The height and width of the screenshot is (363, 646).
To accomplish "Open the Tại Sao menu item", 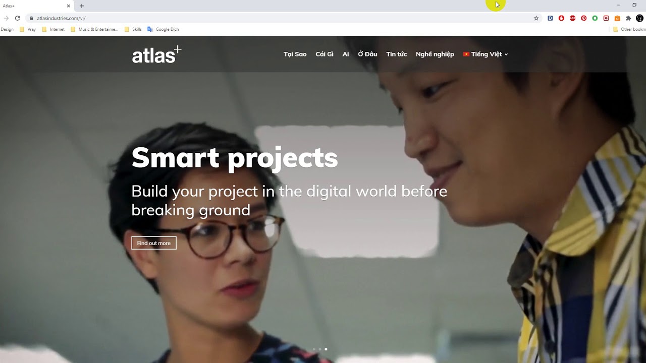I will point(295,54).
